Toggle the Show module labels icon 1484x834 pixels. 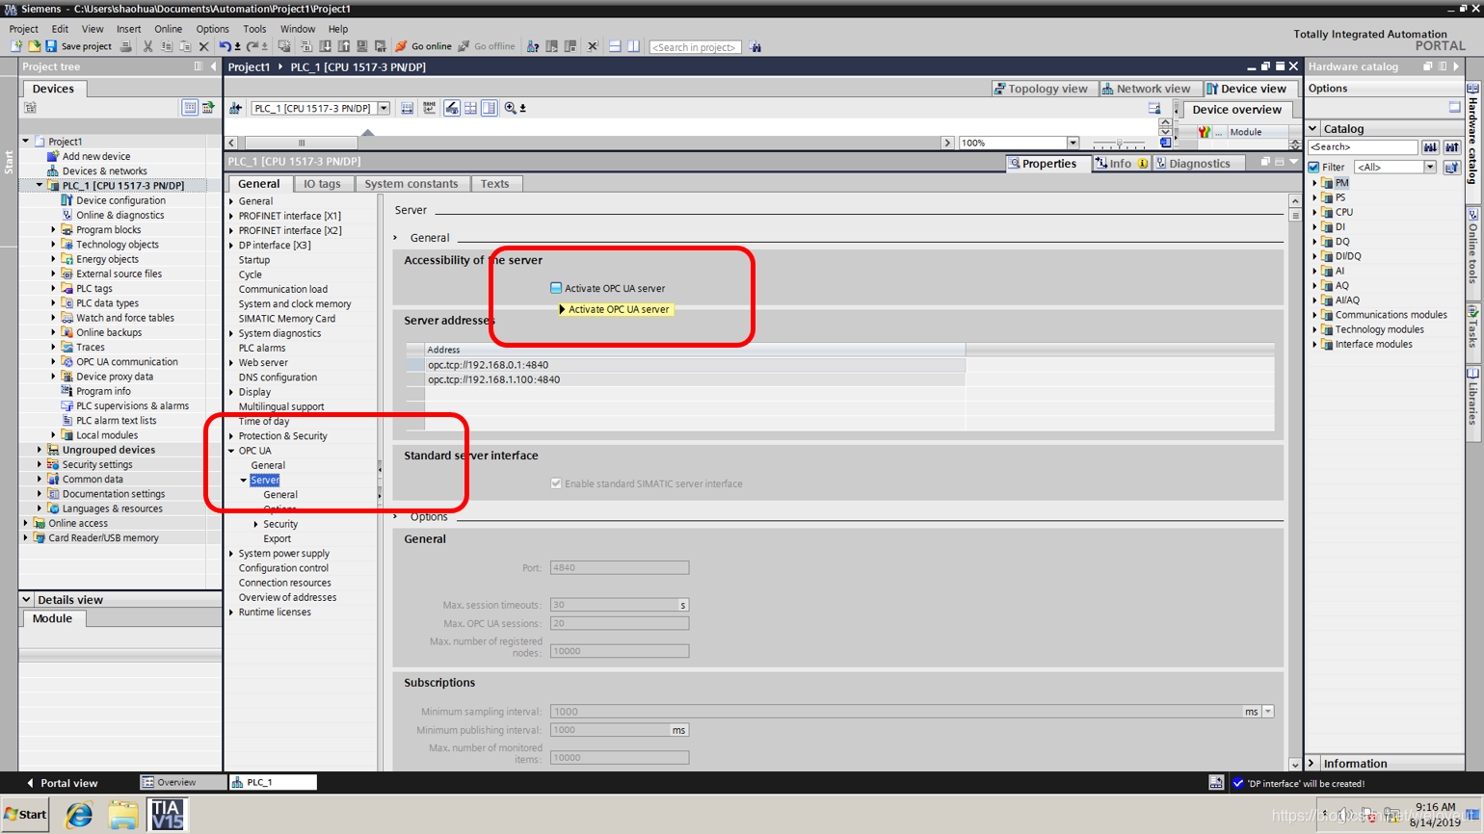452,108
